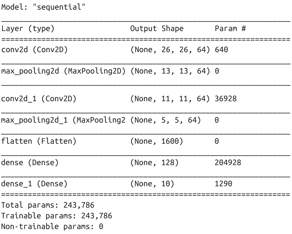
Task: Click the "Non-trainable params: 0" line
Action: click(x=52, y=226)
